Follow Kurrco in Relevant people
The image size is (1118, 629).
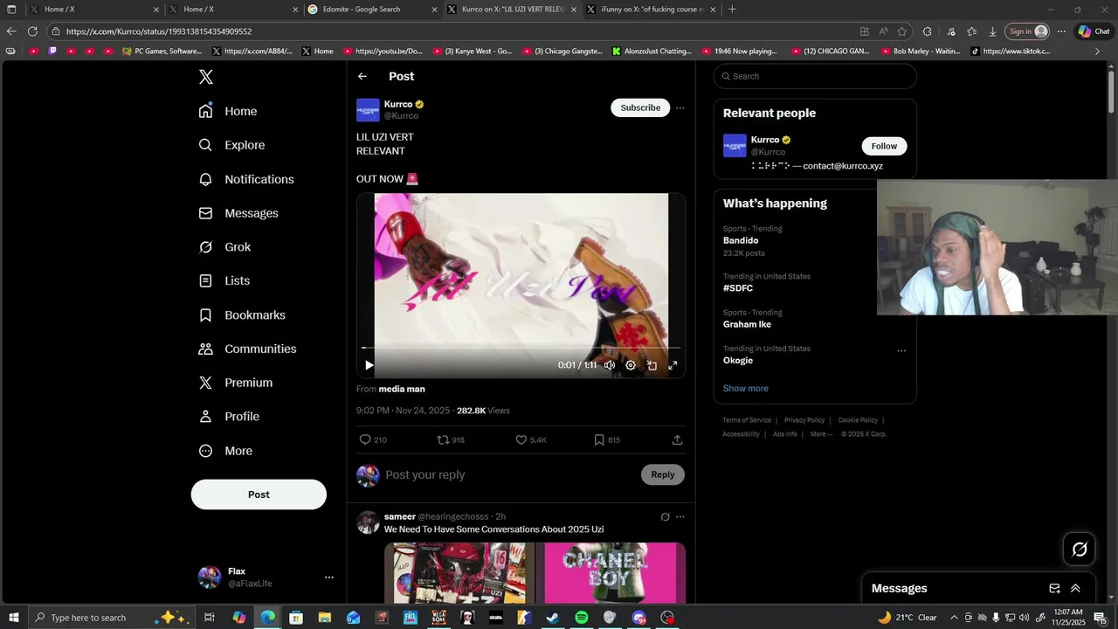click(x=884, y=146)
